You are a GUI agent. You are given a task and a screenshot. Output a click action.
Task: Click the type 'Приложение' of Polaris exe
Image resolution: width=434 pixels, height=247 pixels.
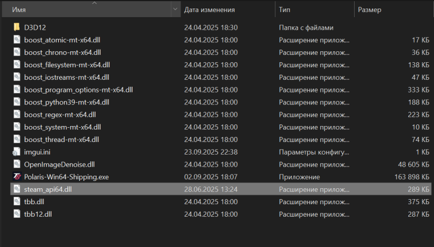click(299, 177)
